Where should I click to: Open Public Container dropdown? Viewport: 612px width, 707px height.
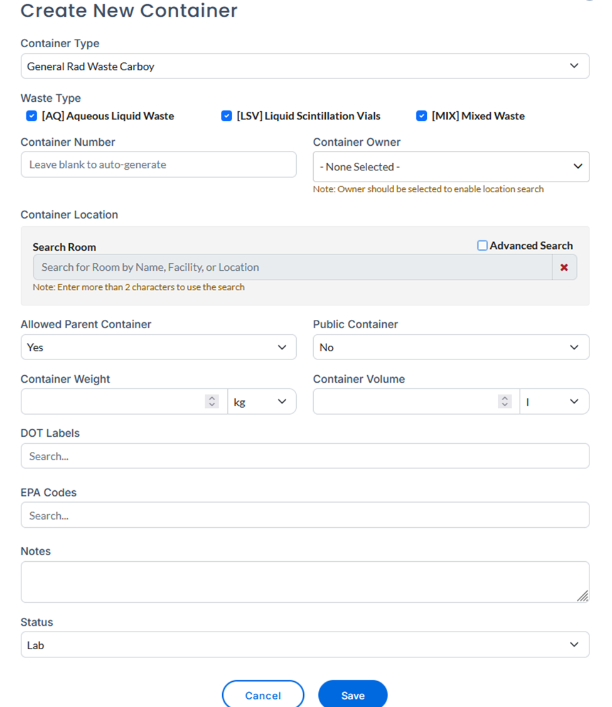(x=451, y=347)
